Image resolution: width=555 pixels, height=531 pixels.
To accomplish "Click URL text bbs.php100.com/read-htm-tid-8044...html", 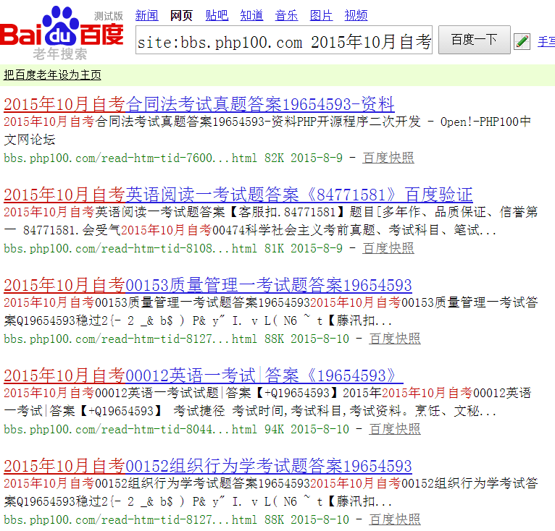I will tap(130, 430).
